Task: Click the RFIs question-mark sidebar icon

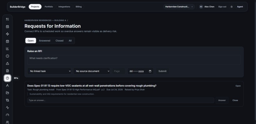Action: pyautogui.click(x=7, y=78)
